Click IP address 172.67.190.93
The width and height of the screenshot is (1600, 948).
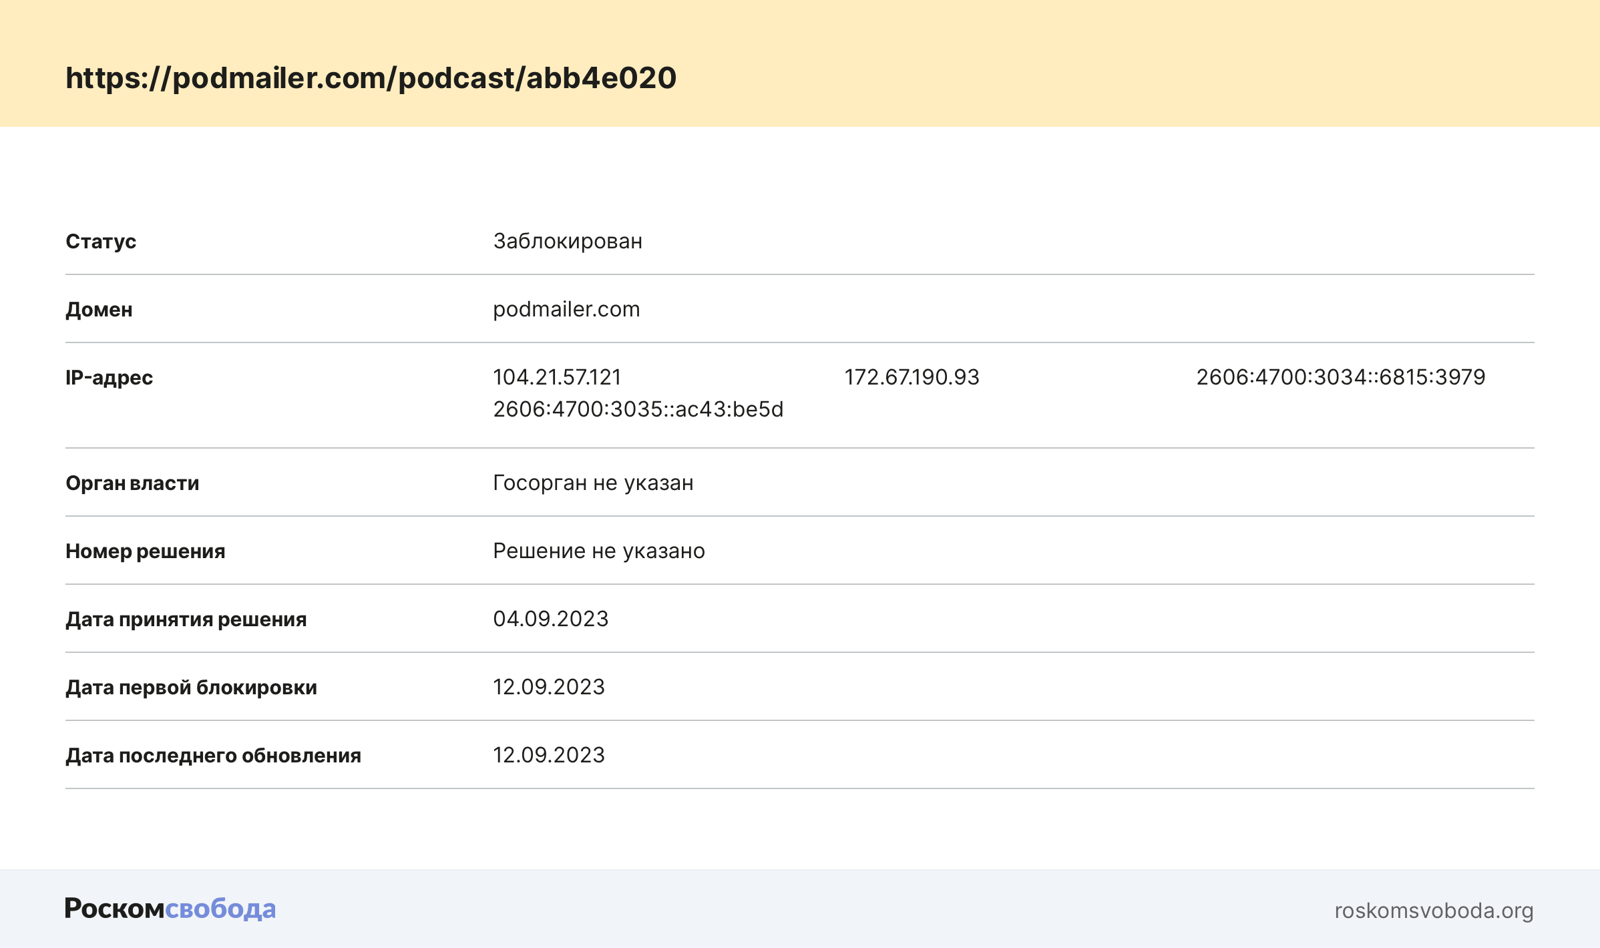pos(911,377)
